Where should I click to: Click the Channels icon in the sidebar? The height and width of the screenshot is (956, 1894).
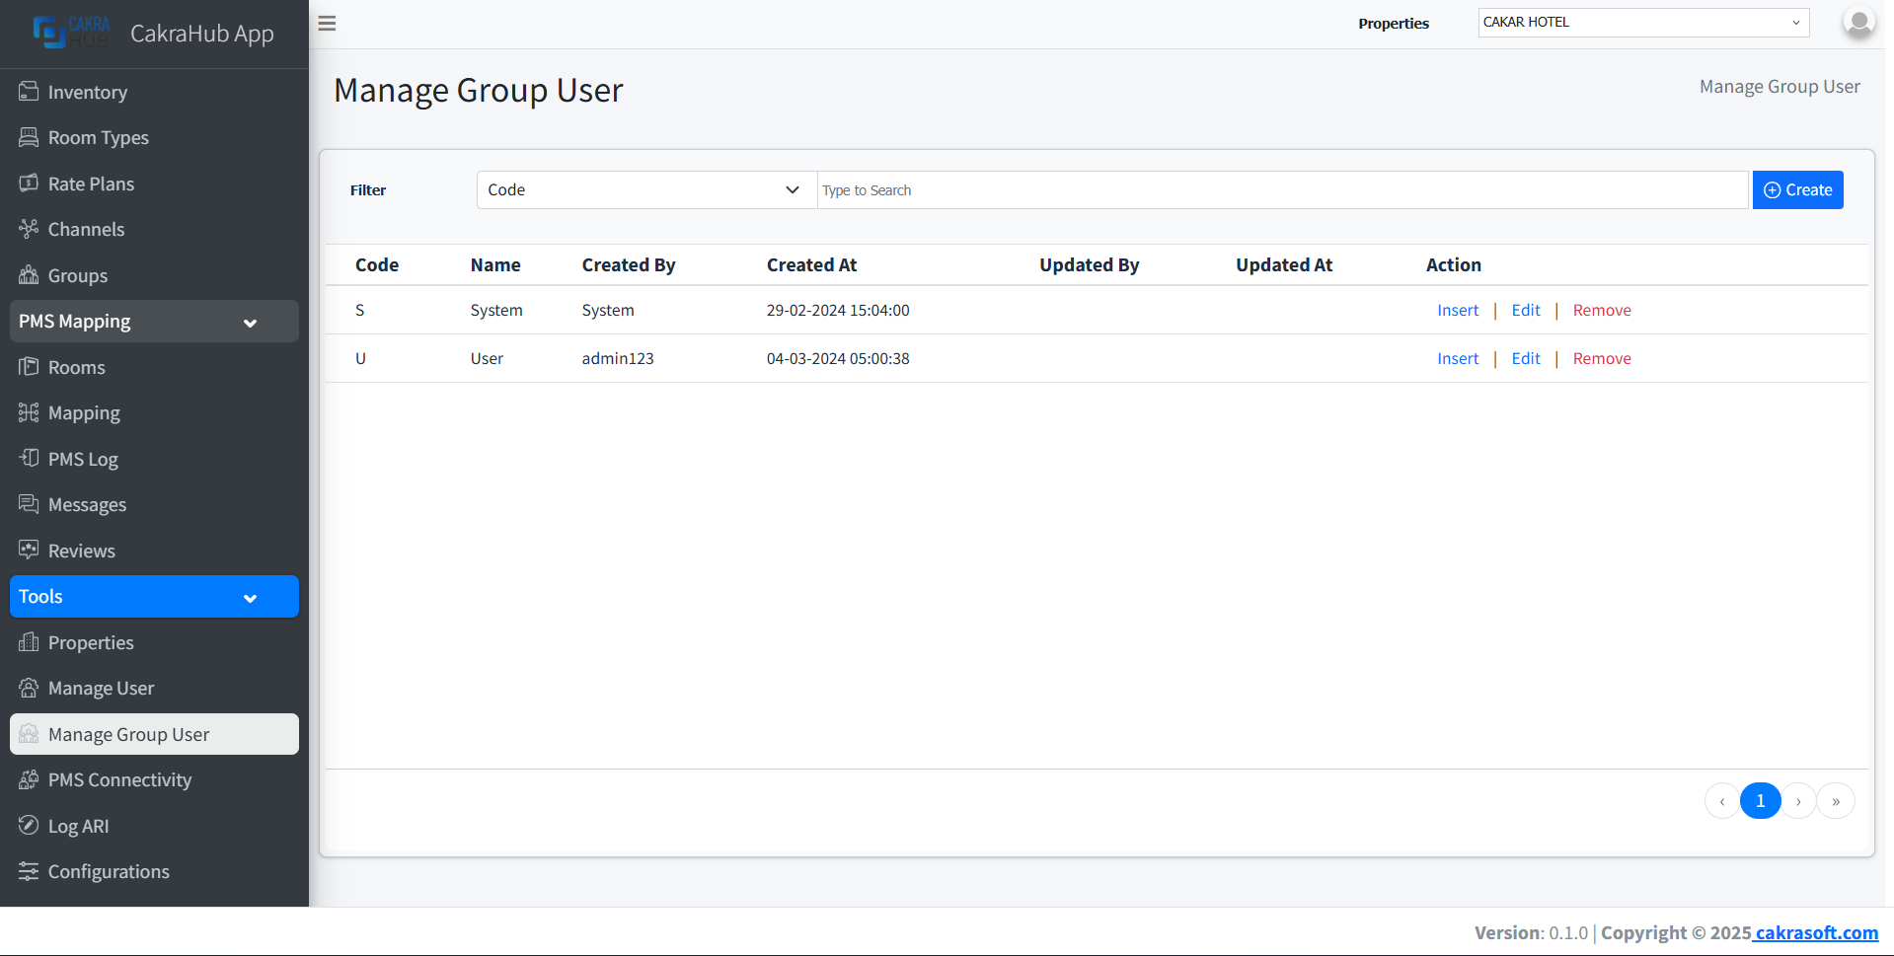pyautogui.click(x=30, y=229)
